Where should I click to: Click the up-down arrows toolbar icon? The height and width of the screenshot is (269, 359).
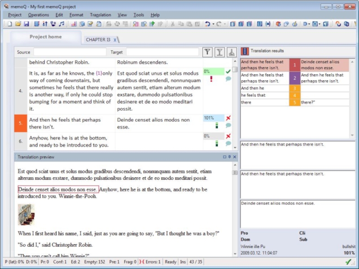pos(45,24)
